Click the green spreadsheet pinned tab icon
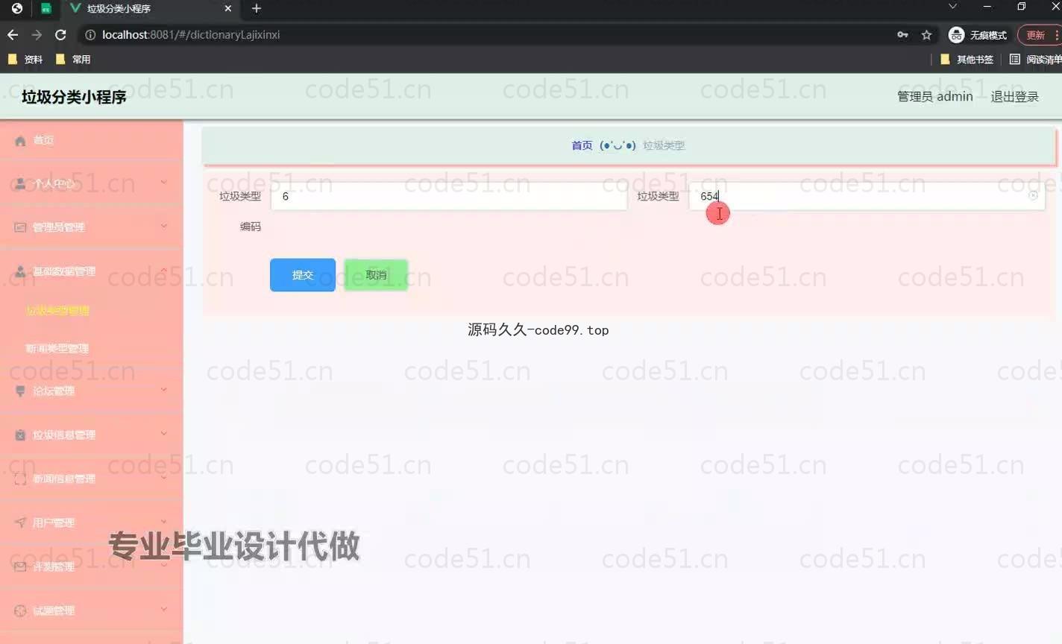The height and width of the screenshot is (644, 1062). pyautogui.click(x=45, y=8)
